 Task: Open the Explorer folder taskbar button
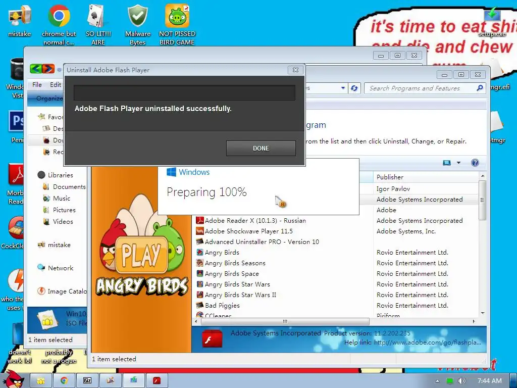click(41, 381)
